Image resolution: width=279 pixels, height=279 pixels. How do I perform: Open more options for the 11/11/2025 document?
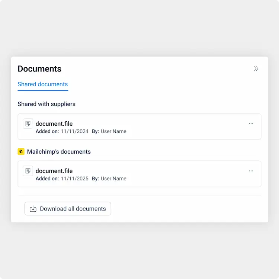click(251, 171)
